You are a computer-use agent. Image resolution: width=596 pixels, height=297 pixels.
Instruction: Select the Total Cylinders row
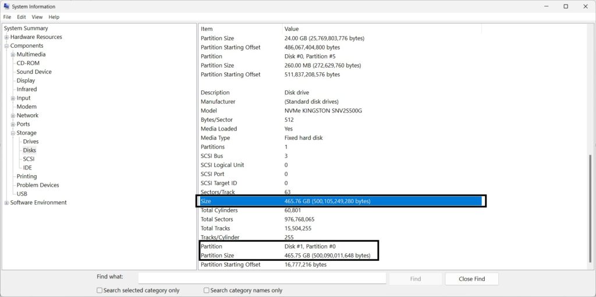[341, 211]
